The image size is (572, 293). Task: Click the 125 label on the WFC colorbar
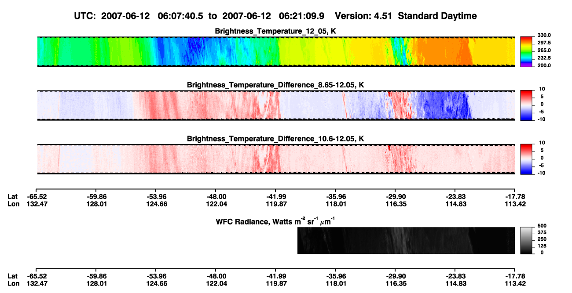543,246
